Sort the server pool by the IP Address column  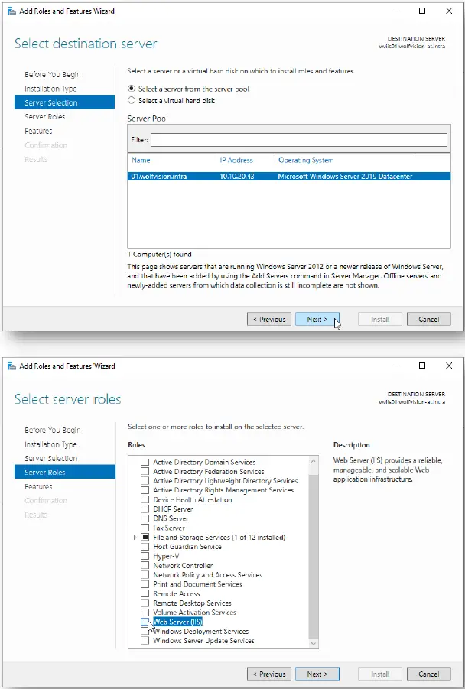[236, 161]
